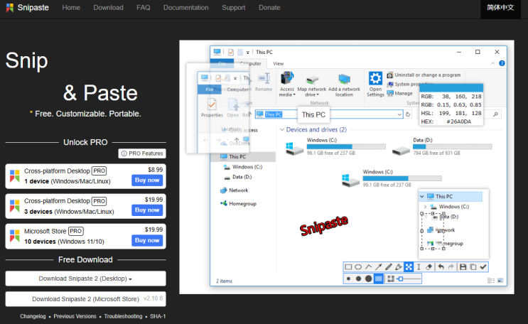Expand Windows (C:) arrow in floating tree
528x324 pixels.
425,207
